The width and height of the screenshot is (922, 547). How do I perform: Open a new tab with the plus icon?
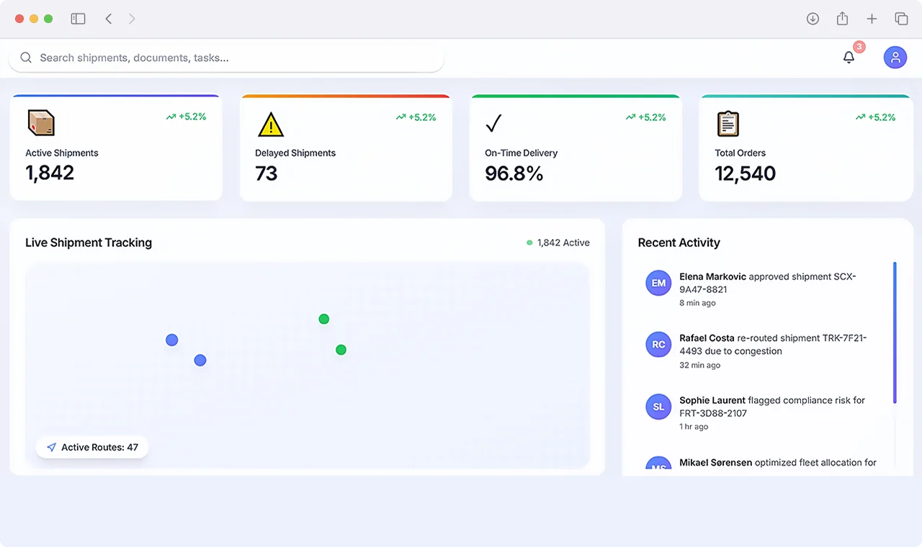(x=872, y=19)
